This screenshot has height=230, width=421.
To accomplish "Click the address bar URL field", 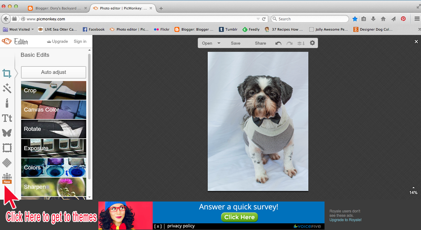I will (x=139, y=19).
